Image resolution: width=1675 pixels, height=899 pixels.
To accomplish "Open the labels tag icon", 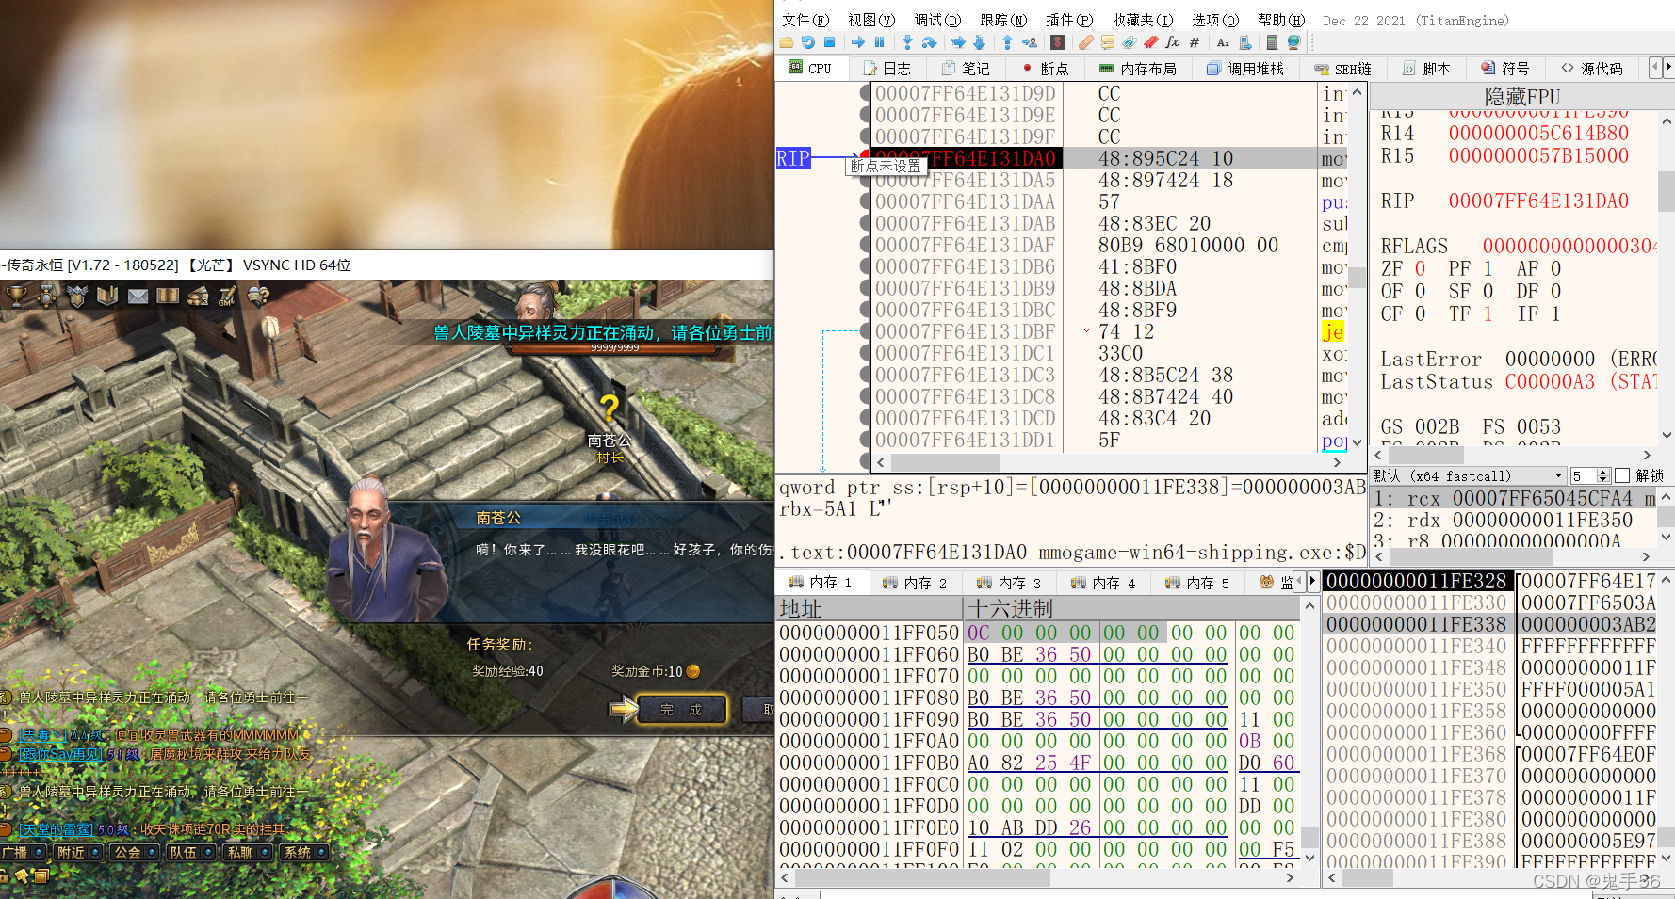I will tap(1130, 42).
